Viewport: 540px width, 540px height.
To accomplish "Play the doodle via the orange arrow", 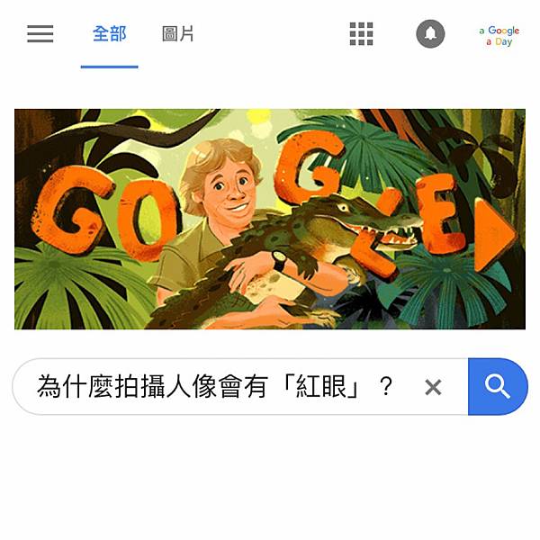I will pos(494,235).
